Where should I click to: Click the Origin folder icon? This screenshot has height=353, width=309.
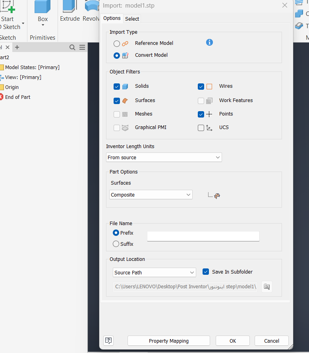tap(2, 87)
